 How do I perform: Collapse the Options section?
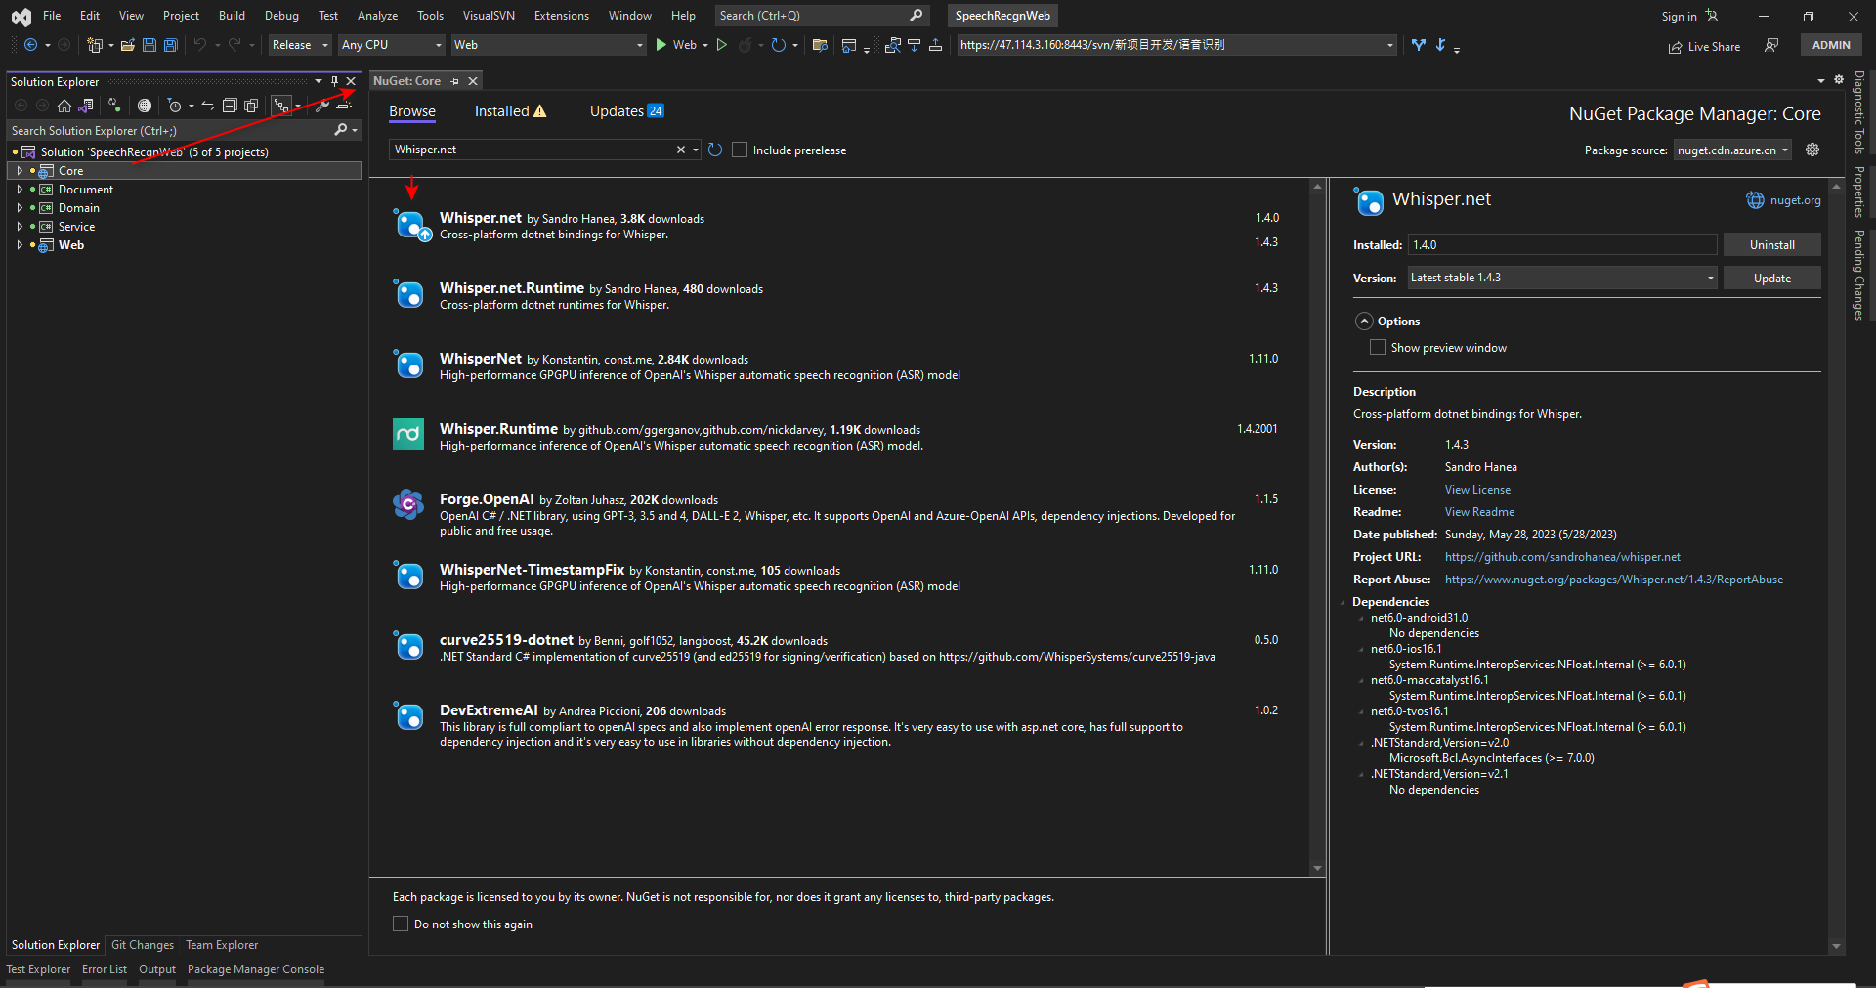pos(1364,322)
